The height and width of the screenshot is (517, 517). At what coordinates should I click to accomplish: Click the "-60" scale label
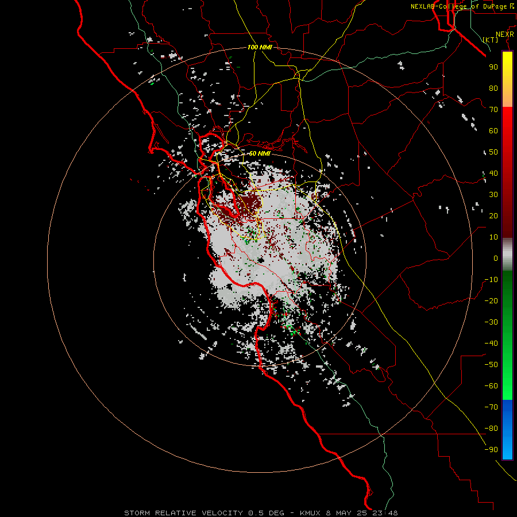[491, 386]
